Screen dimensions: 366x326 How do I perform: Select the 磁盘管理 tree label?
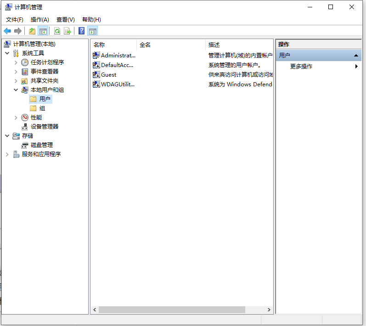[x=42, y=145]
